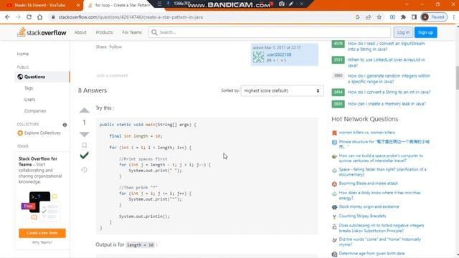The height and width of the screenshot is (258, 459).
Task: Click Why Teams? link
Action: pyautogui.click(x=42, y=242)
